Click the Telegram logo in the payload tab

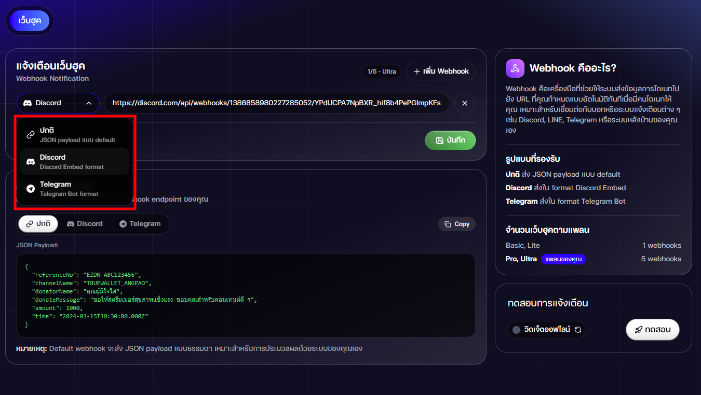point(123,224)
